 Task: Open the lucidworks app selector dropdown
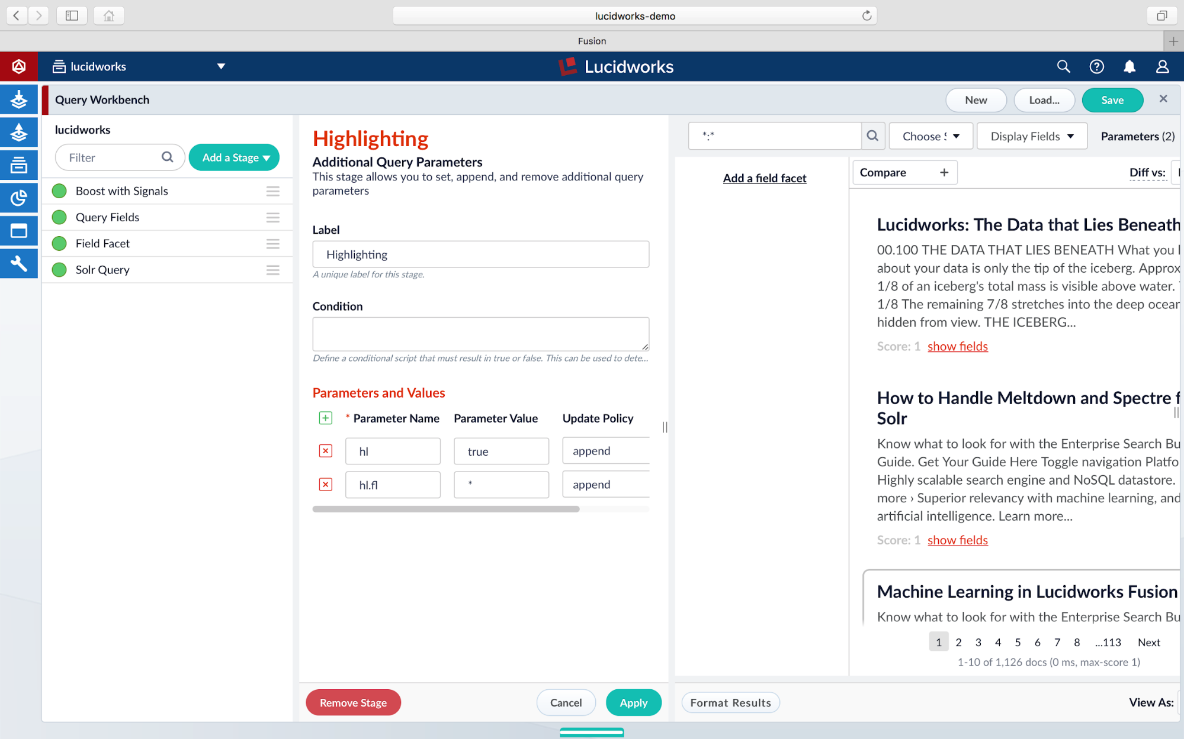coord(139,66)
